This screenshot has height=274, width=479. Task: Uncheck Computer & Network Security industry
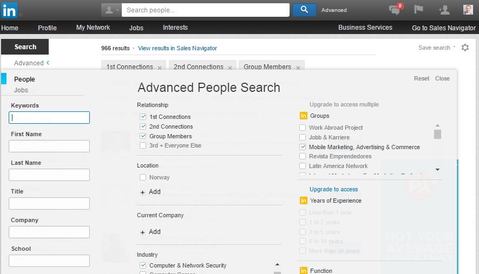(x=143, y=265)
